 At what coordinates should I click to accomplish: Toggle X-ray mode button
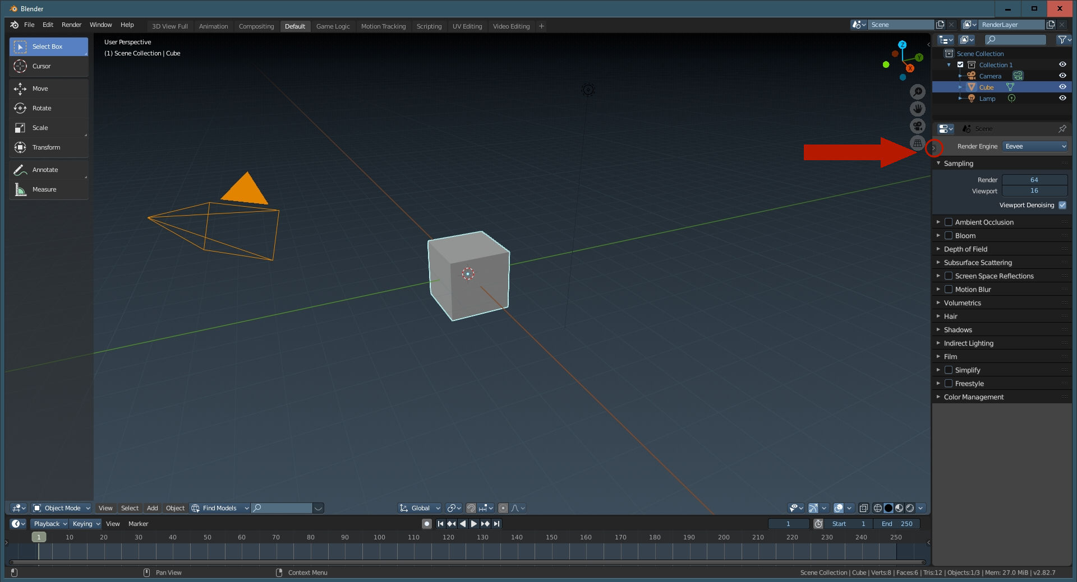pos(864,508)
